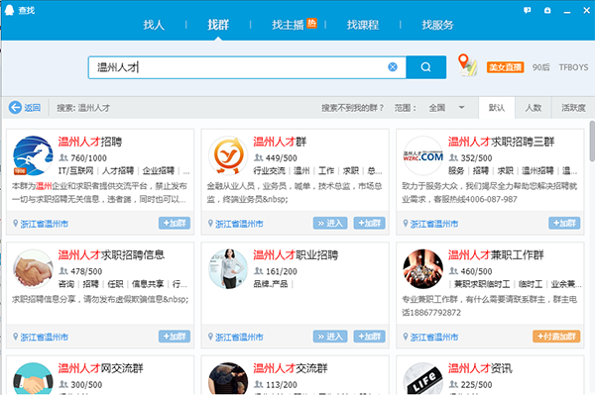Click 美女直播 hot tag

tap(505, 67)
